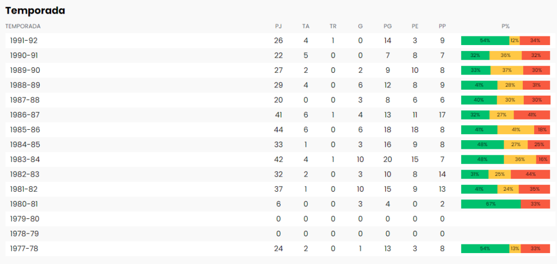Click the PG column header
The height and width of the screenshot is (264, 557).
pos(387,26)
